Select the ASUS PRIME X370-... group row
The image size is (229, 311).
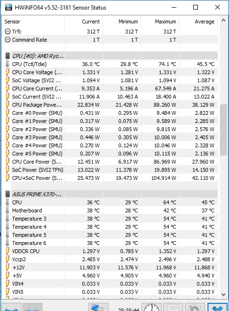pyautogui.click(x=110, y=194)
